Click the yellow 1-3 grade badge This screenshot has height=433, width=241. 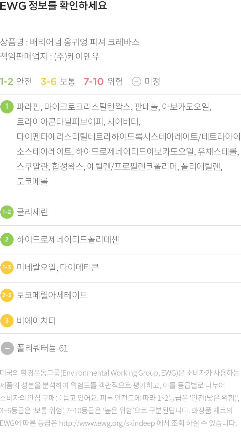point(7,268)
